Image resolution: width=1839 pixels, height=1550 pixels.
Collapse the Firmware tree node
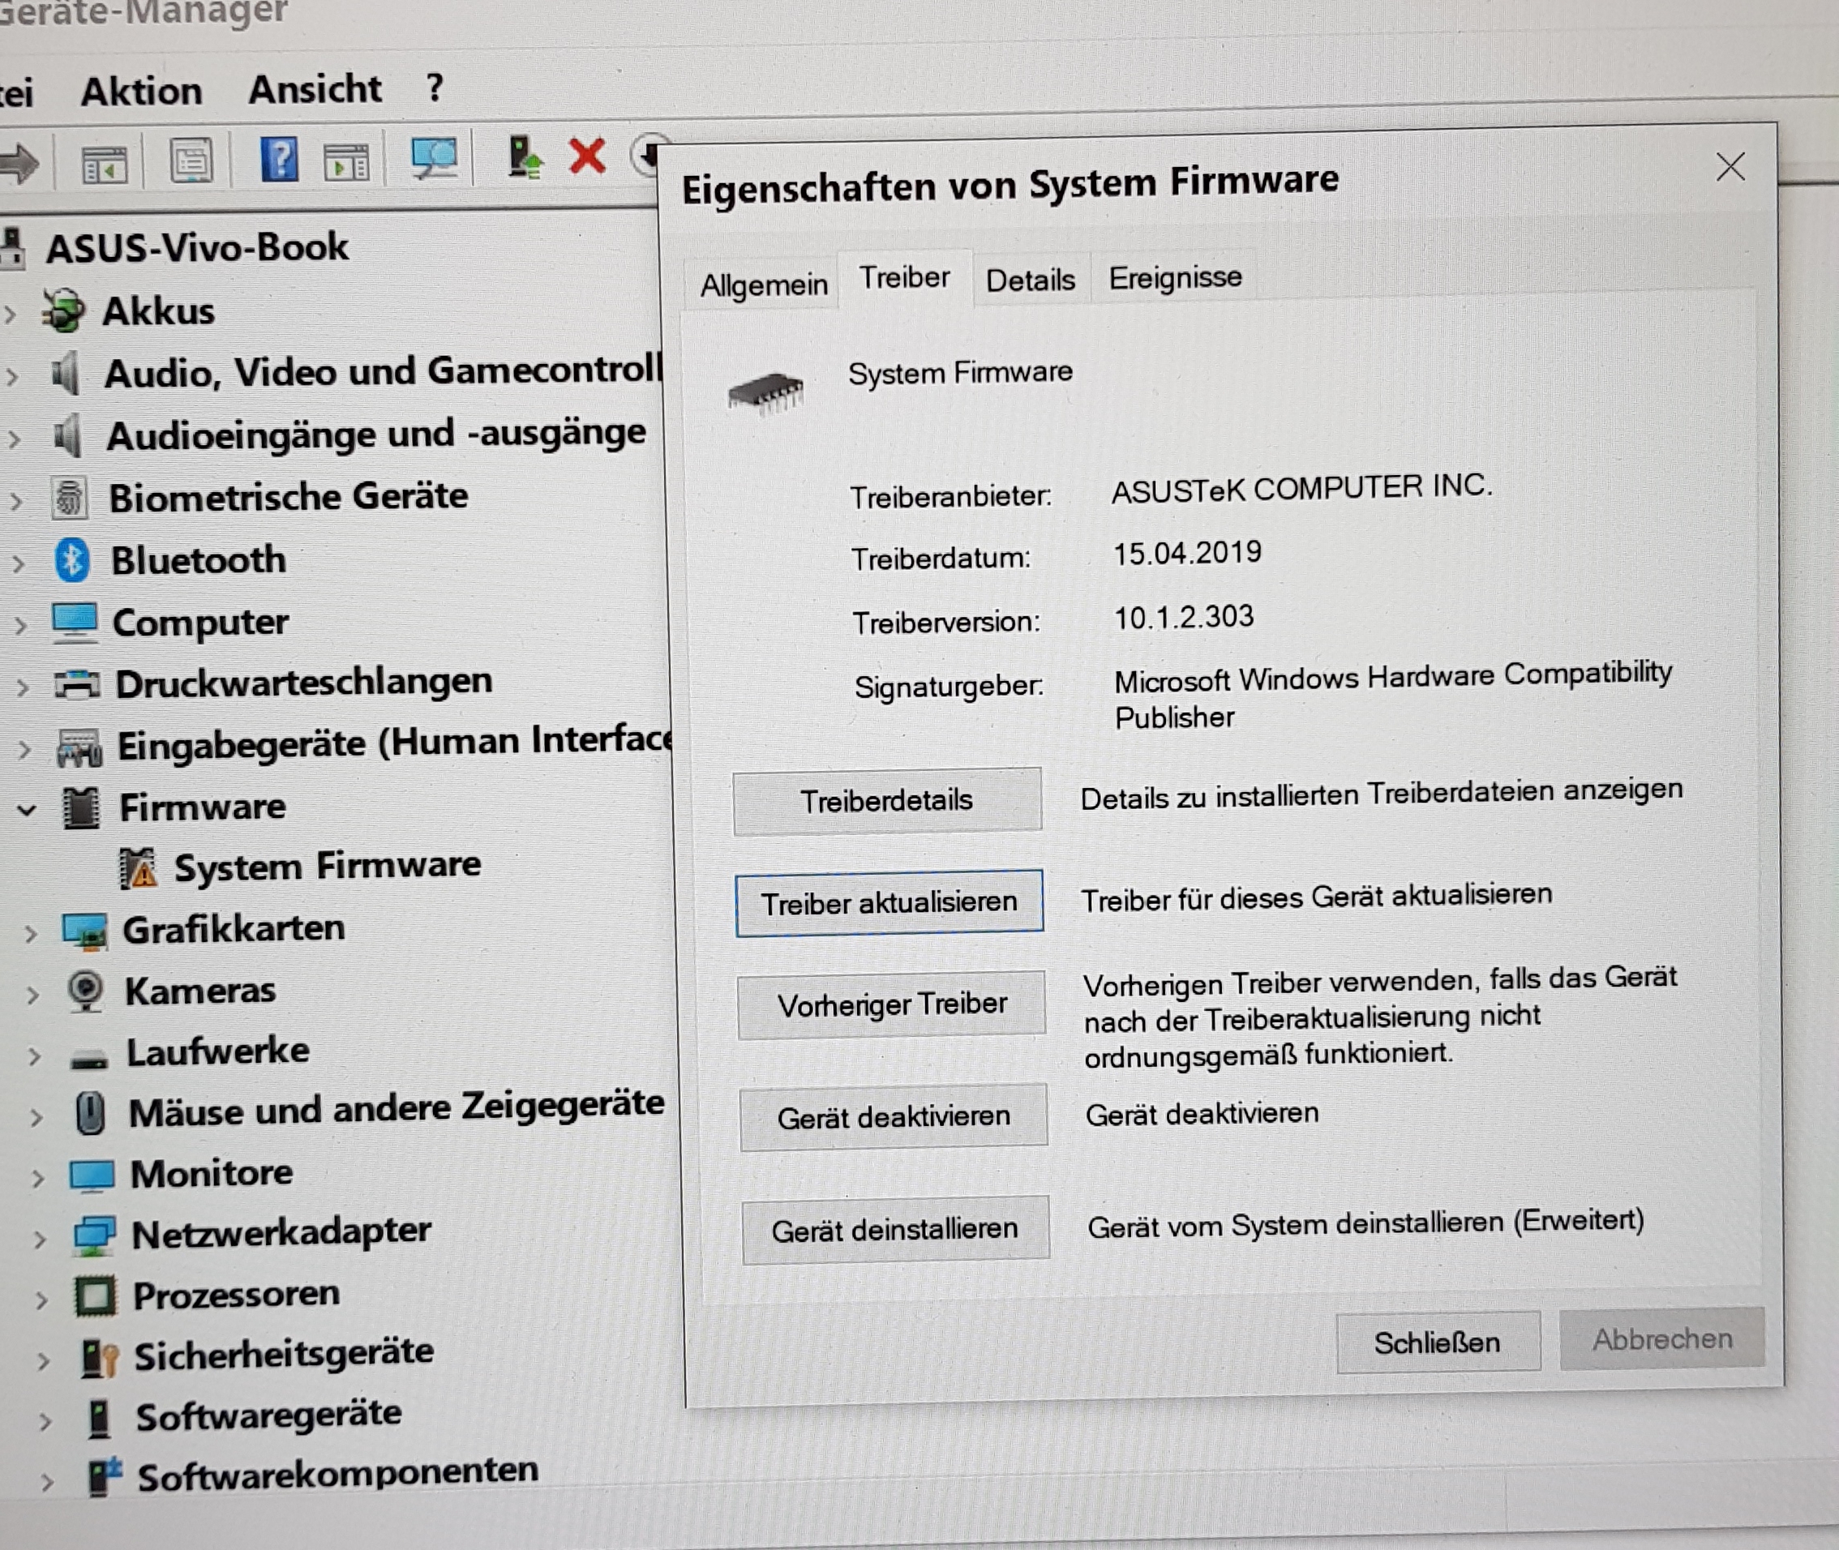[x=28, y=809]
